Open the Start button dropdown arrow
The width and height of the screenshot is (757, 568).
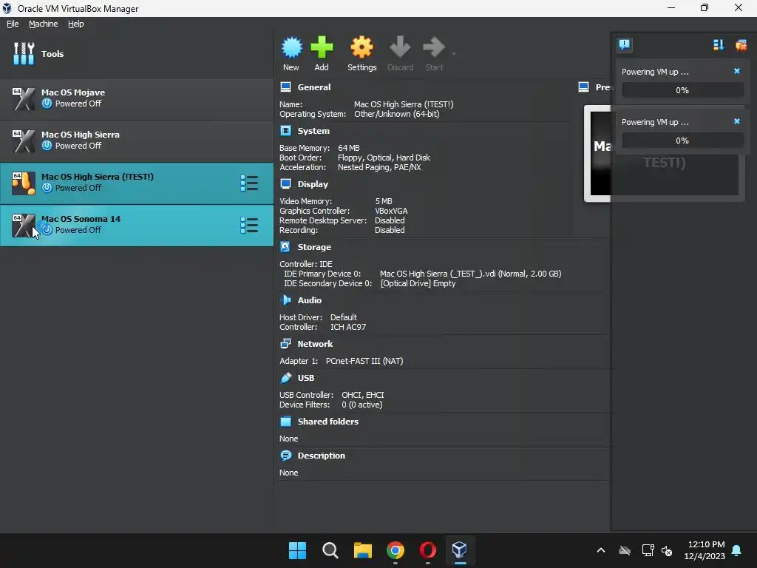pos(453,53)
